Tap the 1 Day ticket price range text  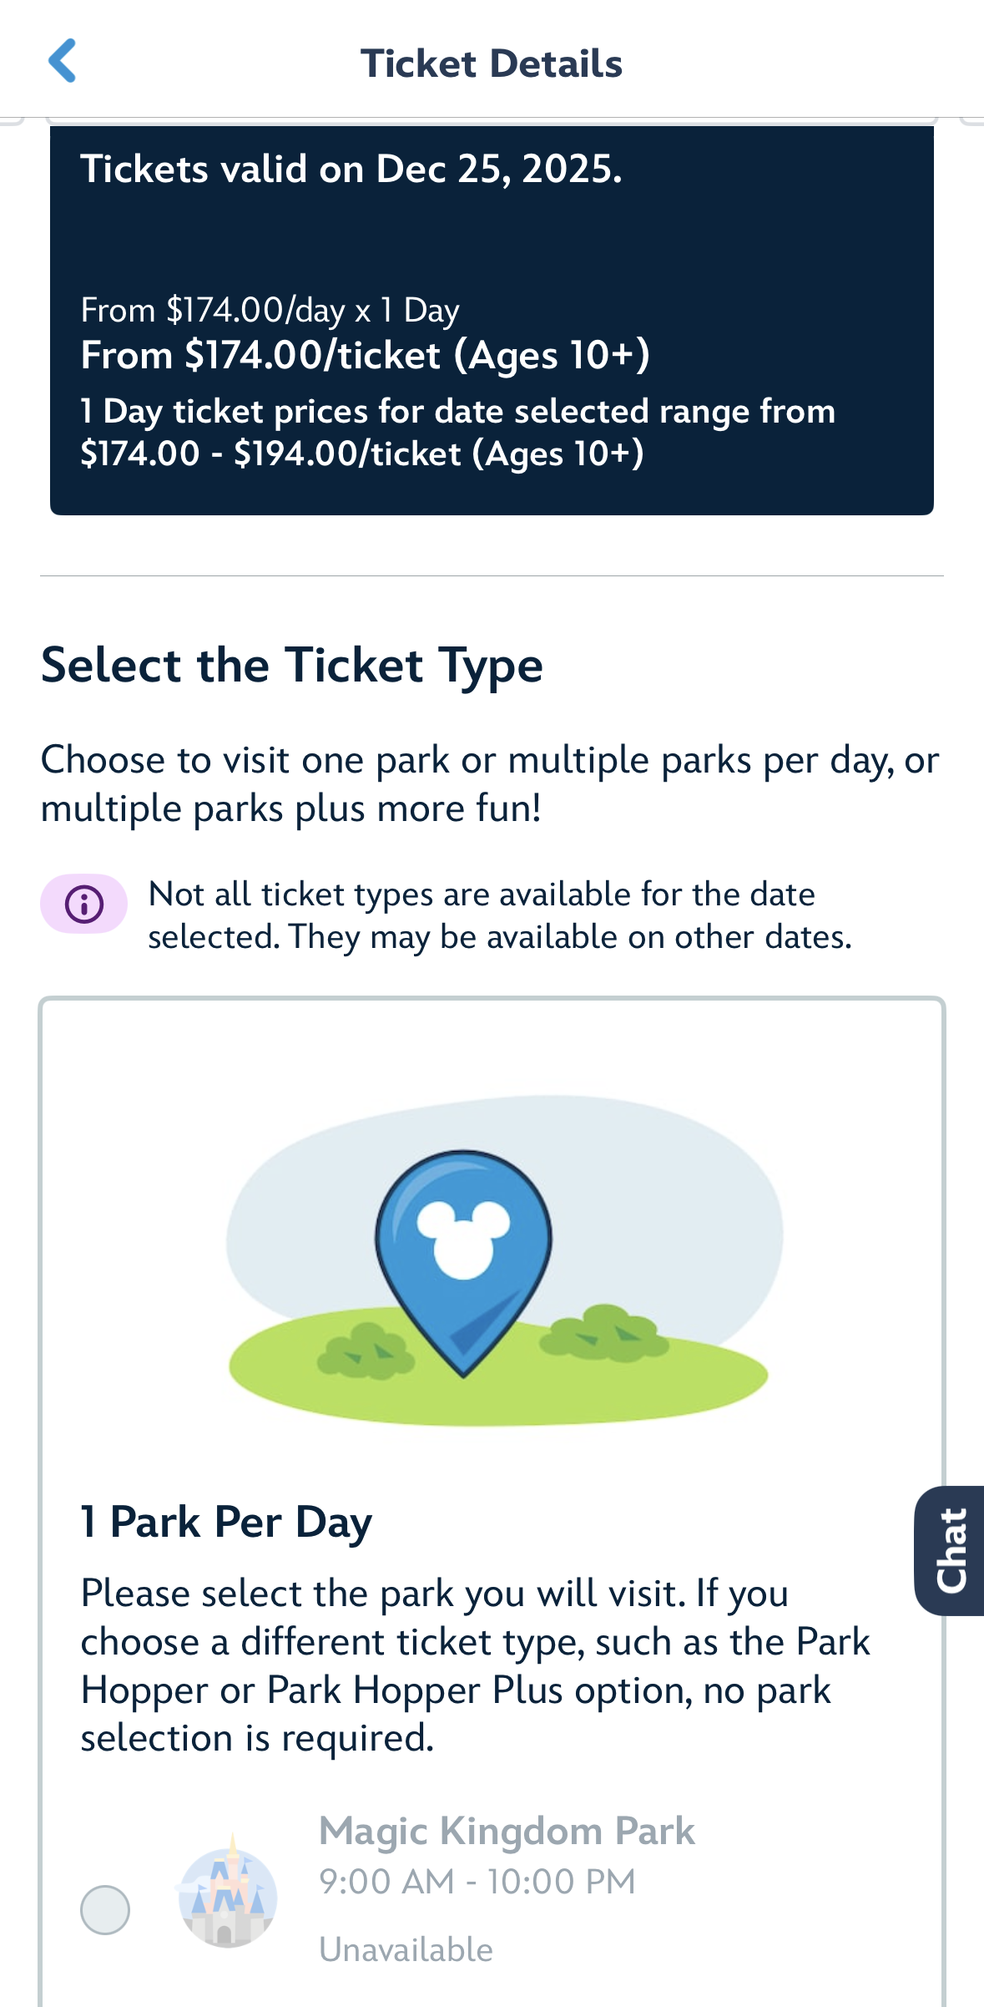(x=457, y=433)
